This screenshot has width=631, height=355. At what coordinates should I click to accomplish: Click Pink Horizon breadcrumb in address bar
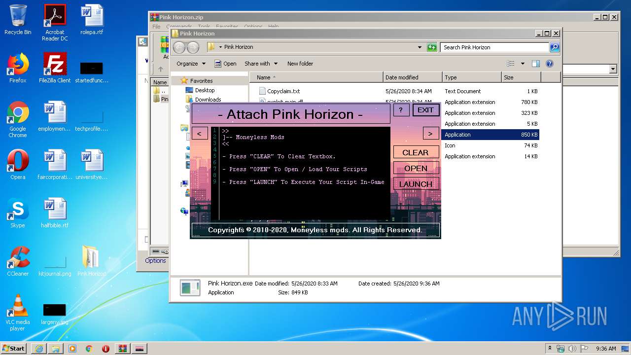tap(239, 47)
